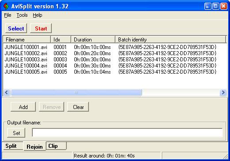Switch to the Rejoin tab
Screen dimensions: 230x161
tap(34, 146)
